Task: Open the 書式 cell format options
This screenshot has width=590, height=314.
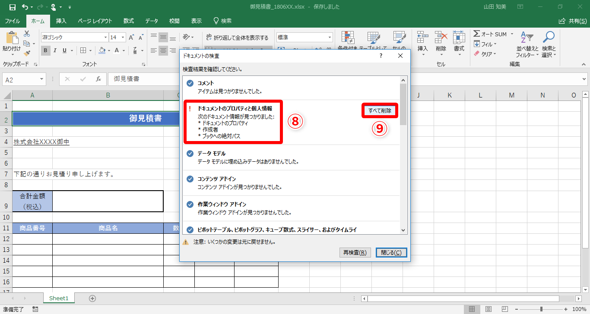Action: pyautogui.click(x=459, y=44)
